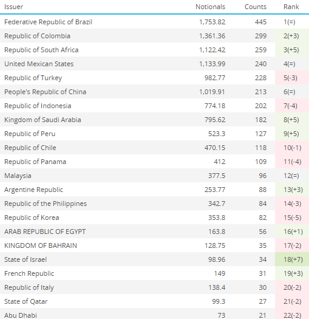Sort by the Rank column header
Viewport: 309px width, 319px height.
click(x=291, y=7)
